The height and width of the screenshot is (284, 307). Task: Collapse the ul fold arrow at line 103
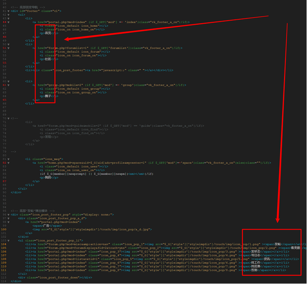[x=8, y=241]
